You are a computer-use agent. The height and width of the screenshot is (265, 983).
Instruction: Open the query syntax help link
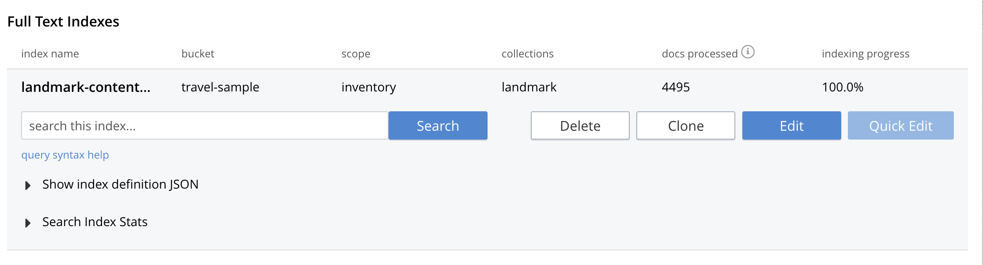point(65,155)
